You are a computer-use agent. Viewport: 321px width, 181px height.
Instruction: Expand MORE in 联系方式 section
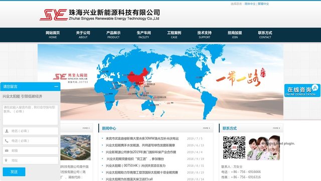coord(276,128)
